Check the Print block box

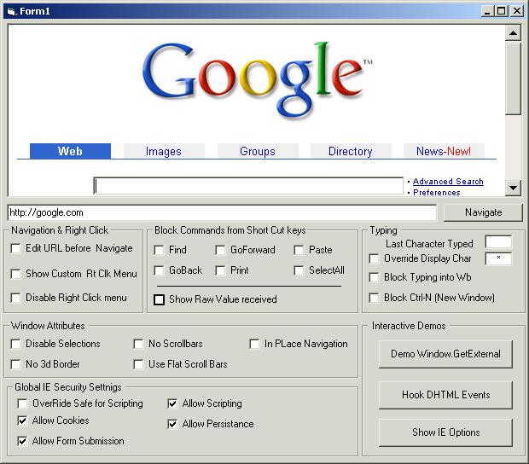(220, 270)
